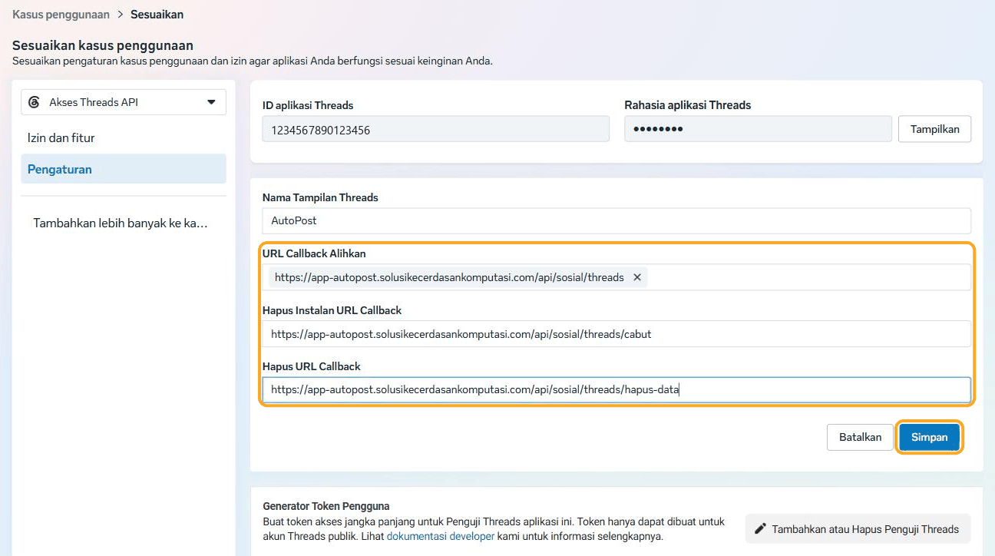995x556 pixels.
Task: Click the Batalkan button
Action: tap(860, 437)
